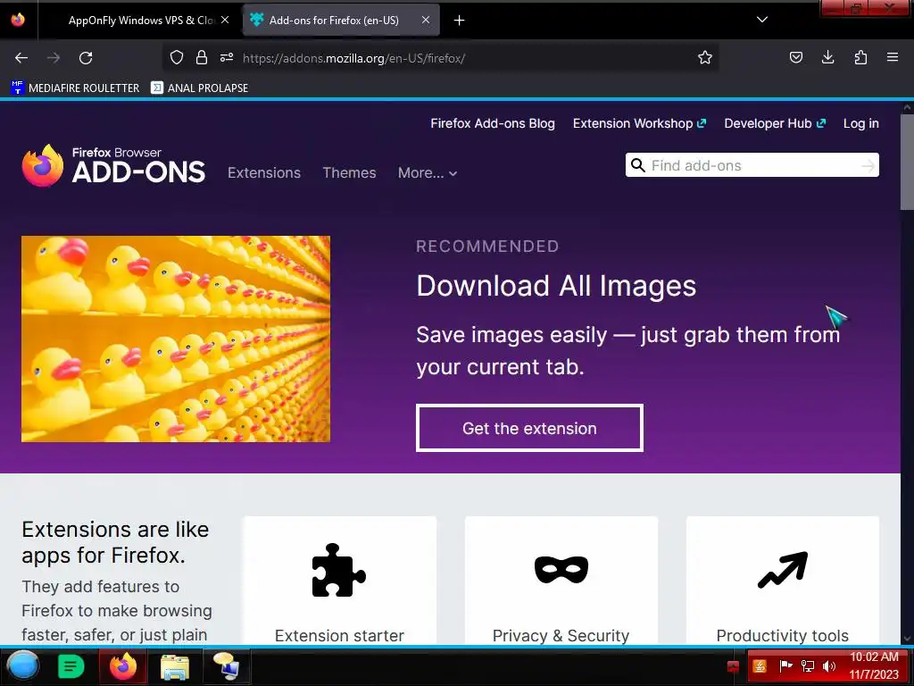Open the Extension starter puzzle piece card

coord(339,581)
